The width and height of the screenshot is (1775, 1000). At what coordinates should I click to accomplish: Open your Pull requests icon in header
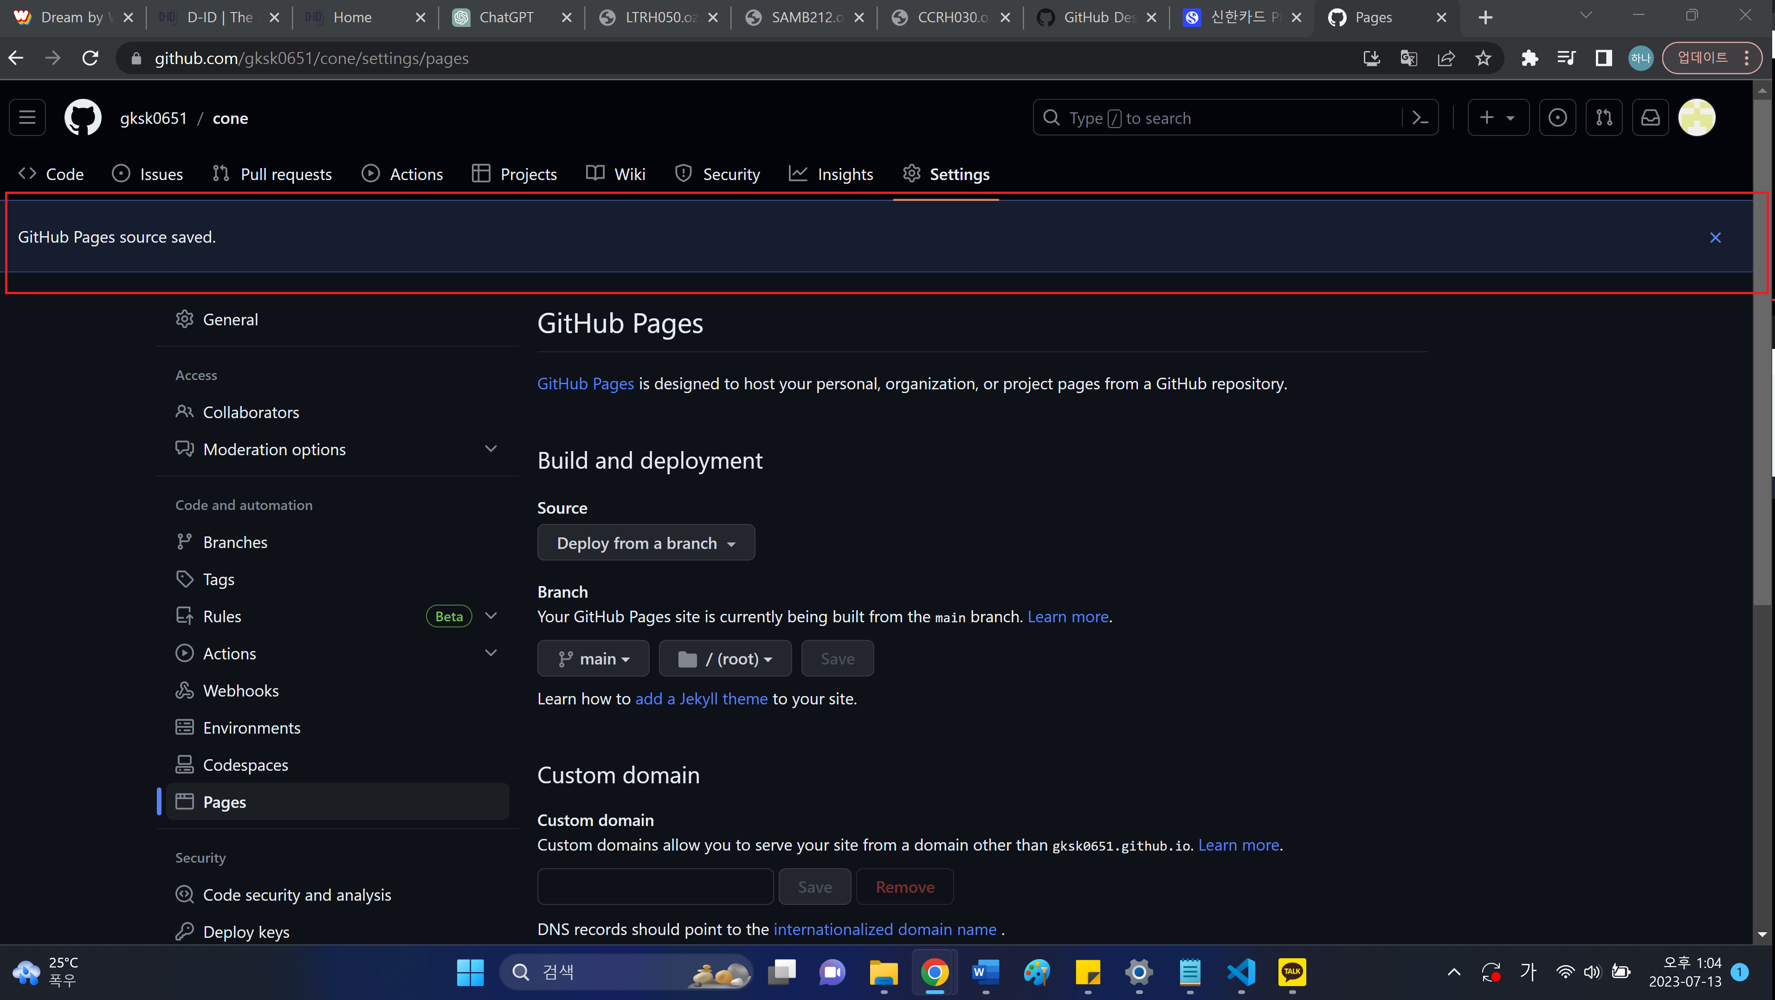click(x=1604, y=118)
